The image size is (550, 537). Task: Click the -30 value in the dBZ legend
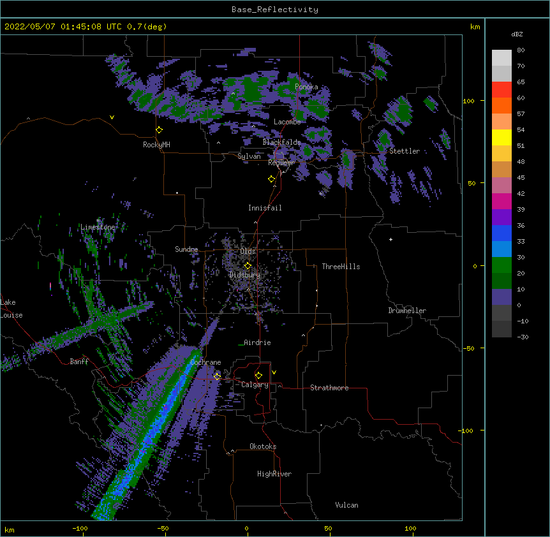(523, 337)
